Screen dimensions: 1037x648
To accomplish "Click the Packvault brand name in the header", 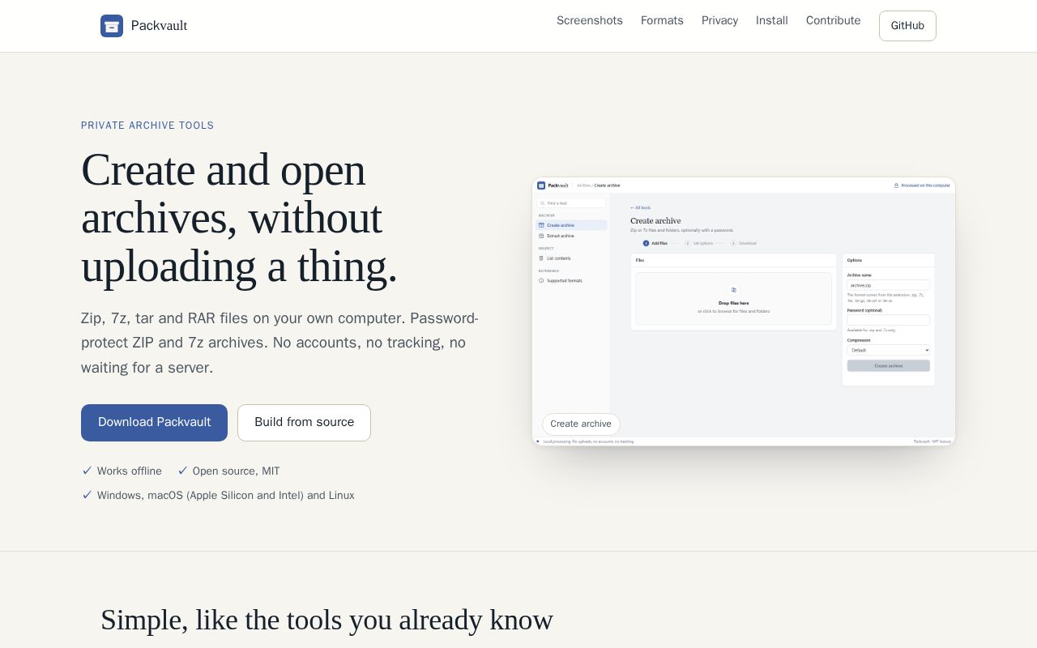I will pyautogui.click(x=159, y=26).
